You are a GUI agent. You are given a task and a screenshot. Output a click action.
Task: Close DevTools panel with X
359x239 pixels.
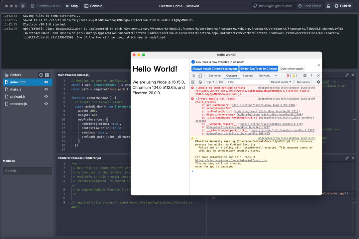[318, 76]
